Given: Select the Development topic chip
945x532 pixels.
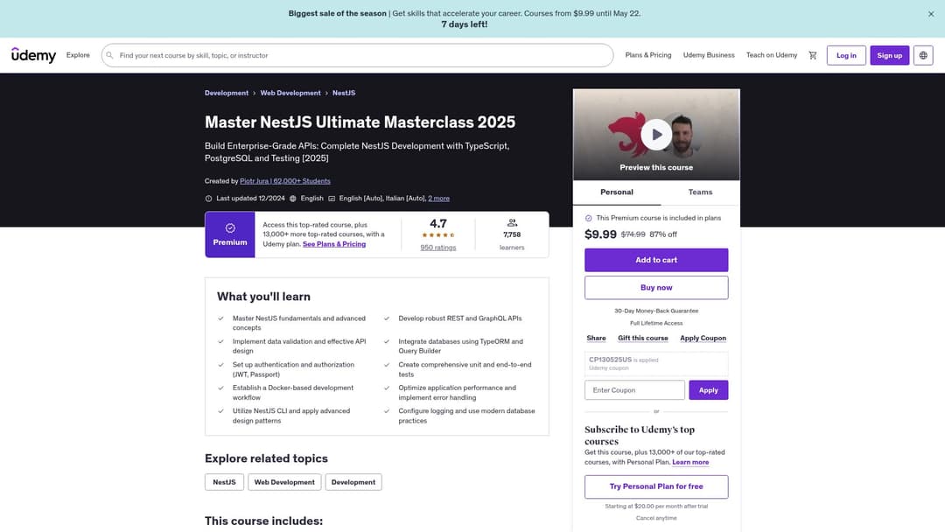Looking at the screenshot, I should 353,483.
